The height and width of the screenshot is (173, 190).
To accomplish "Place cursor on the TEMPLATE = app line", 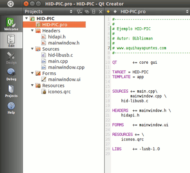I will click(128, 77).
